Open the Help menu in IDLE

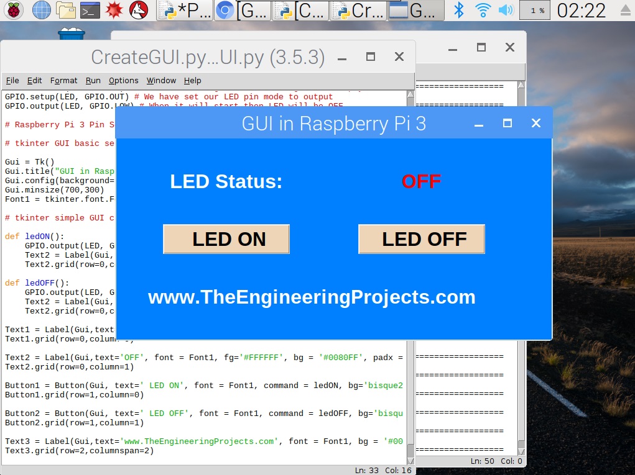tap(192, 81)
